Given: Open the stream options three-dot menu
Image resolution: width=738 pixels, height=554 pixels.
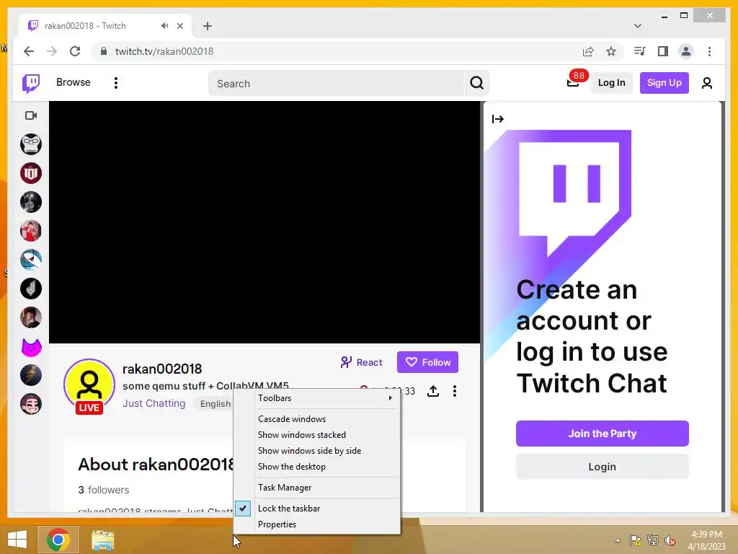Looking at the screenshot, I should click(x=455, y=391).
